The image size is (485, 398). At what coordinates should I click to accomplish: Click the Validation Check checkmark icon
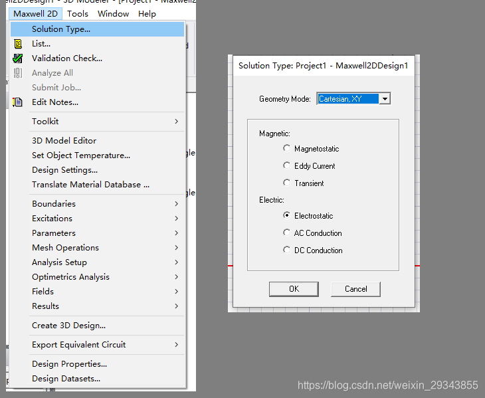(18, 58)
